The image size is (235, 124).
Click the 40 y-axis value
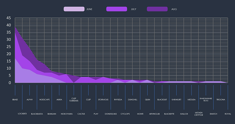coord(9,25)
